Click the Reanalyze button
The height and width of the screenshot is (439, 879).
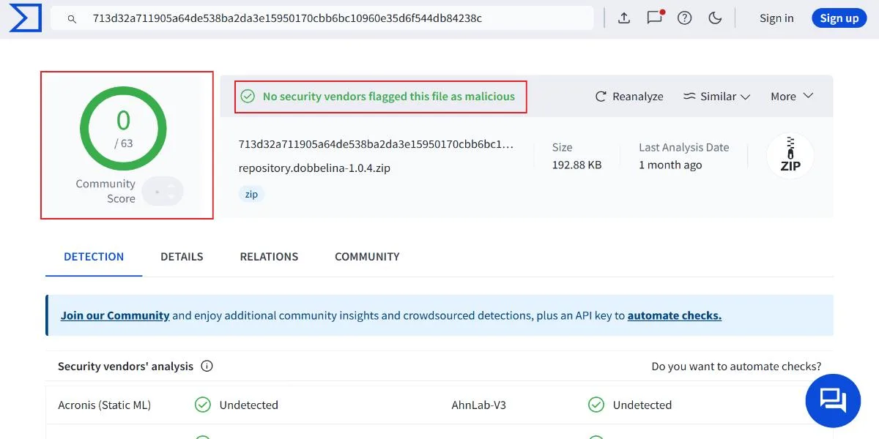629,96
